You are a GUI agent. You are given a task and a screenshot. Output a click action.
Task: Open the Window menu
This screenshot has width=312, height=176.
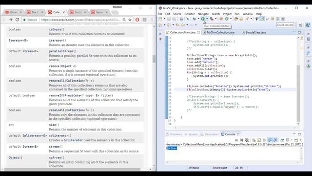[248, 14]
